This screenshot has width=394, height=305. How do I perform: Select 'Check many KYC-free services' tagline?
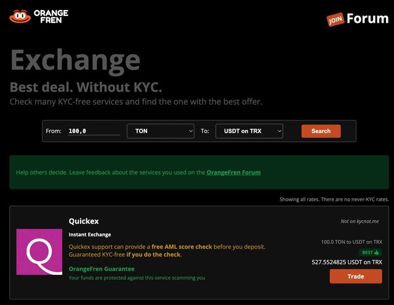(135, 102)
